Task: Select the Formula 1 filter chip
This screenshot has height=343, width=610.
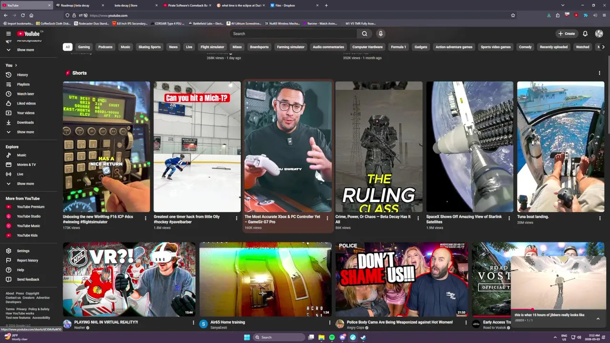Action: [398, 47]
